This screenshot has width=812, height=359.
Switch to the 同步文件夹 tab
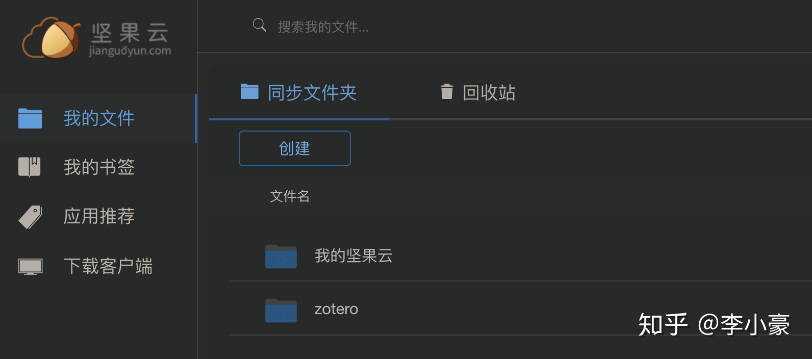tap(312, 93)
